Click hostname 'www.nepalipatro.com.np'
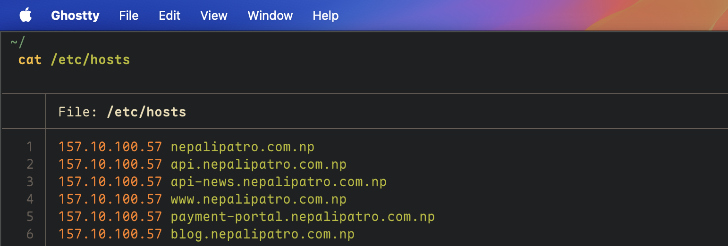Viewport: 728px width, 246px height. (x=259, y=199)
